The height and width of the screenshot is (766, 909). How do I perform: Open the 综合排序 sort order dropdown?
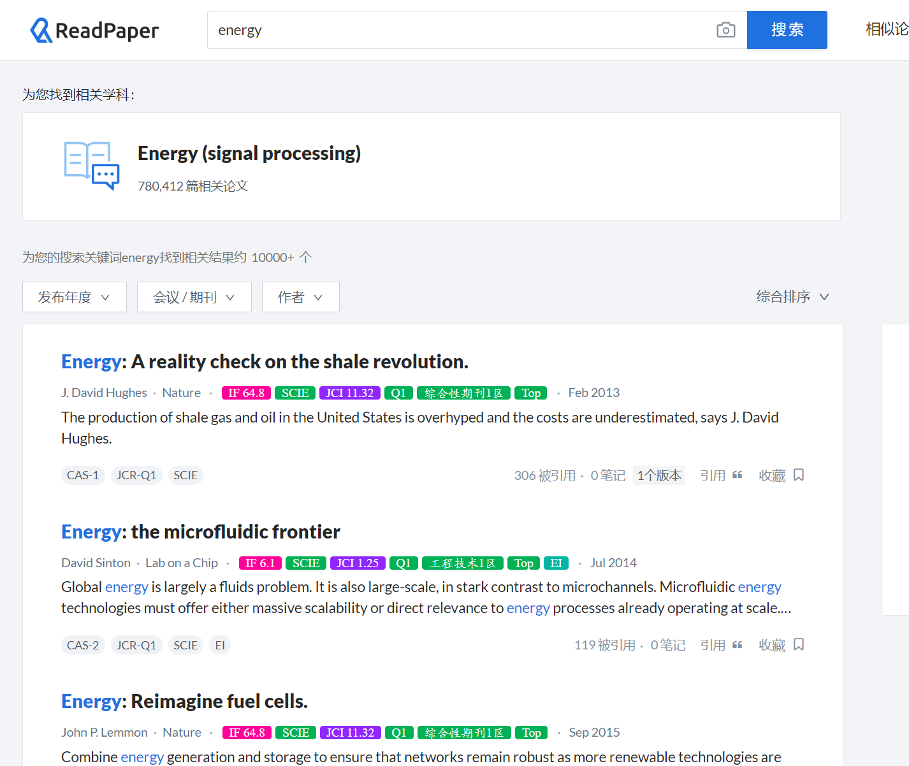tap(792, 297)
